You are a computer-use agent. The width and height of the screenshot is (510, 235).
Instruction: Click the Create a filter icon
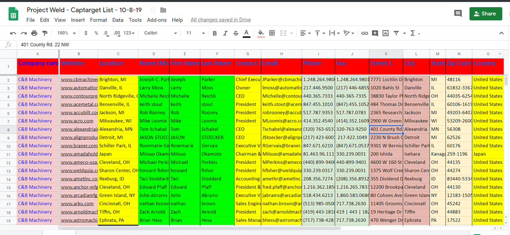(x=396, y=33)
